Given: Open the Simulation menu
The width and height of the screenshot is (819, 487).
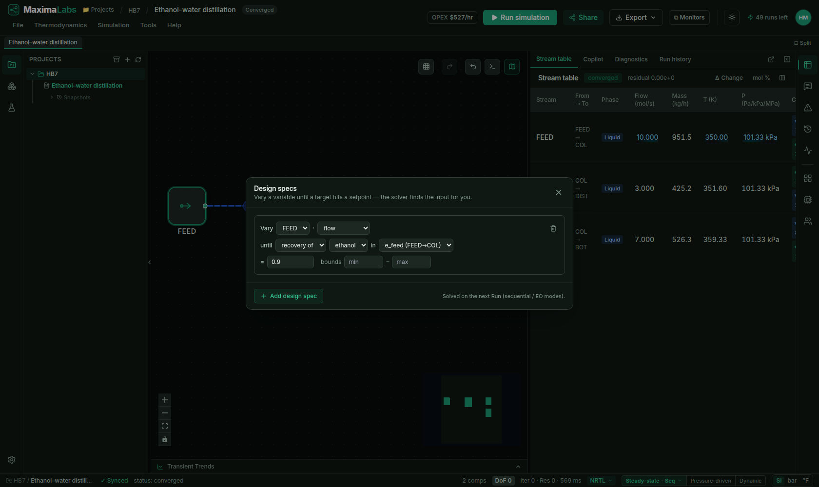Looking at the screenshot, I should [x=114, y=25].
